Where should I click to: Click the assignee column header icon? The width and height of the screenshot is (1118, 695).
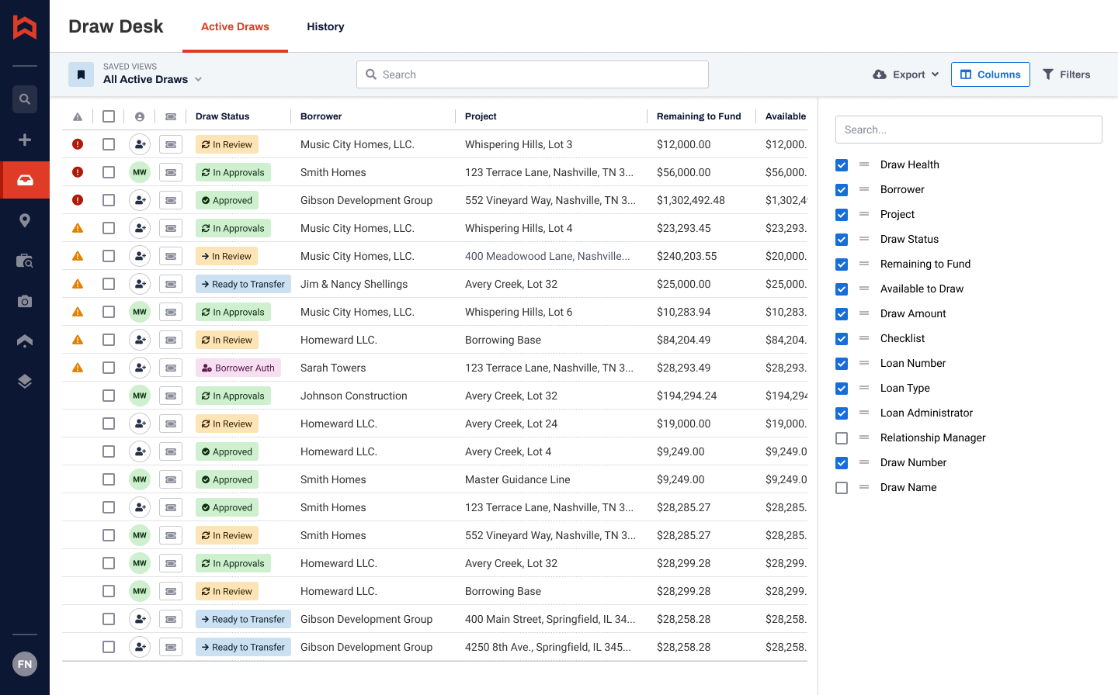[x=140, y=116]
